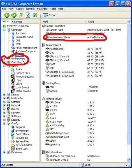Open the Tools menu
The width and height of the screenshot is (132, 168).
tap(53, 9)
